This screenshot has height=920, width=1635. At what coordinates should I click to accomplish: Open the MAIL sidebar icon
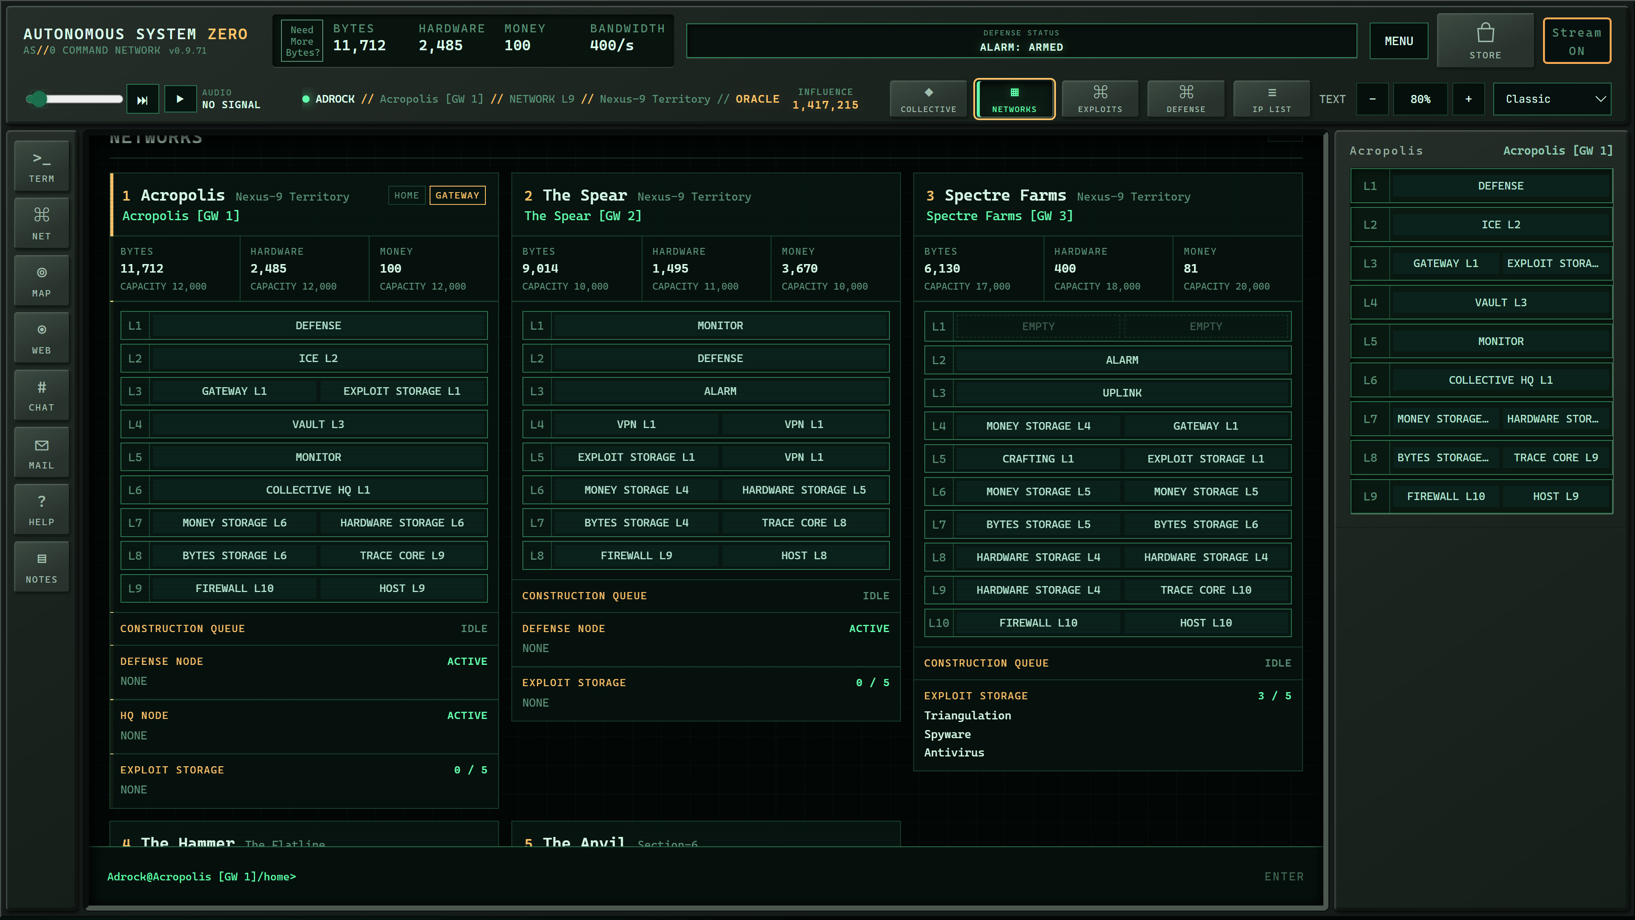[41, 453]
